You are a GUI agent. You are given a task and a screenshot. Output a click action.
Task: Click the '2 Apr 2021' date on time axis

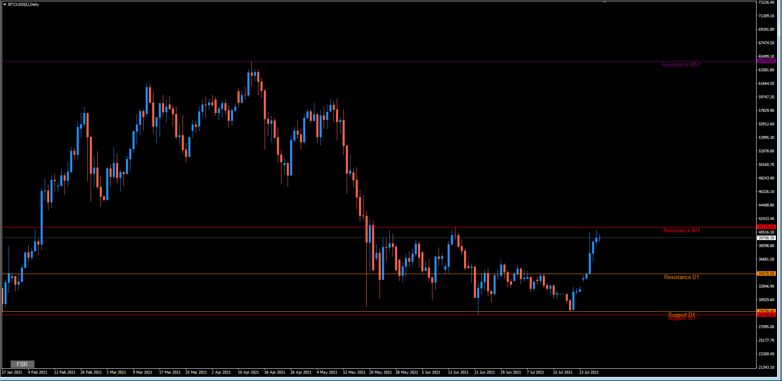(221, 372)
